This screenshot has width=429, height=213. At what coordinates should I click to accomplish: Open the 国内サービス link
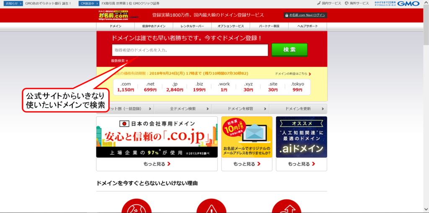(x=331, y=3)
